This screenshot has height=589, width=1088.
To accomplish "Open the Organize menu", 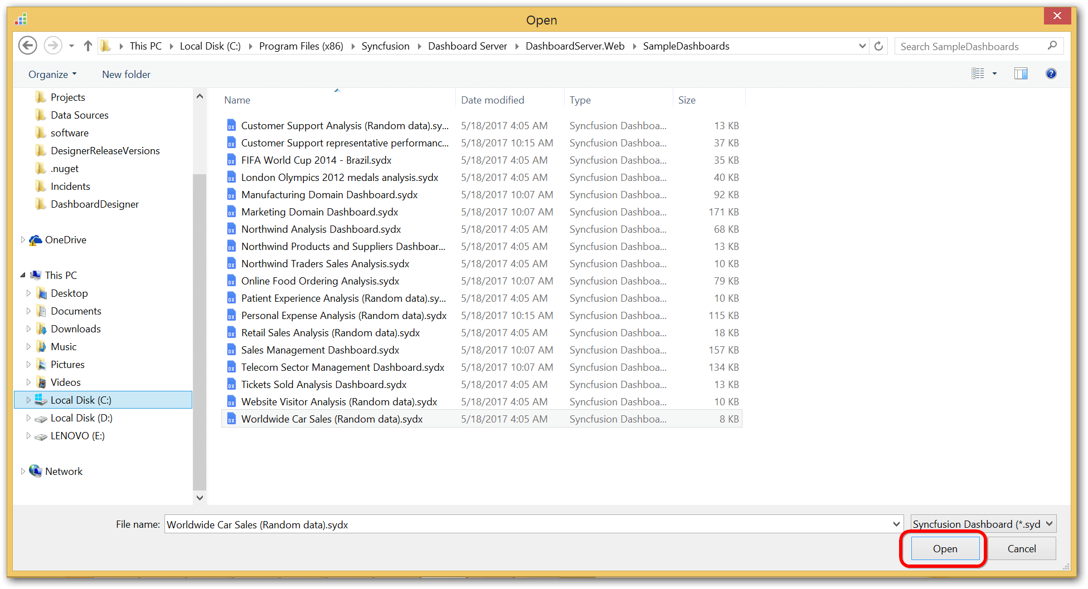I will (x=52, y=75).
